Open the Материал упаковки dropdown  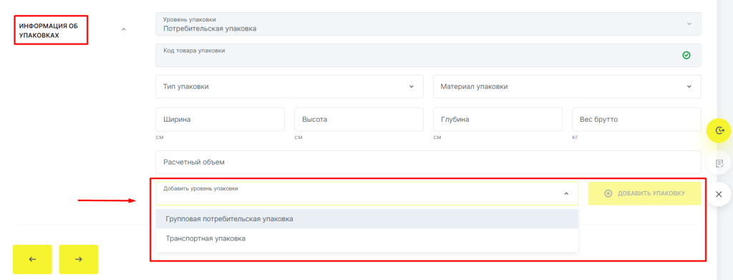tap(567, 87)
